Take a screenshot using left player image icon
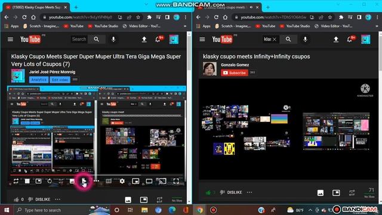Image resolution: width=382 pixels, height=215 pixels. coord(72,181)
